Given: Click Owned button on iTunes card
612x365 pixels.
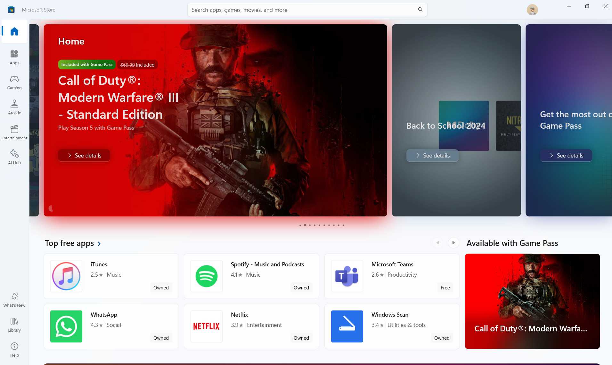Looking at the screenshot, I should [161, 288].
